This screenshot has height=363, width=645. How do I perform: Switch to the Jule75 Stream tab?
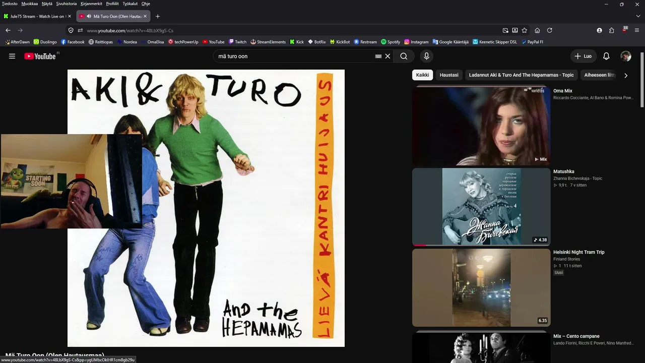[38, 16]
